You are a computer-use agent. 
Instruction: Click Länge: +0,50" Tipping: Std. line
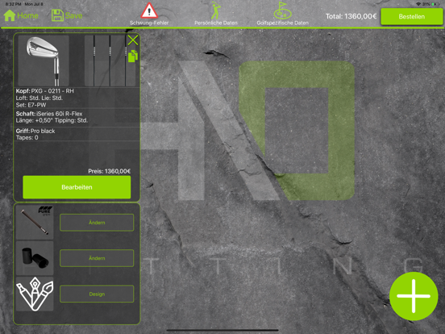pos(52,120)
